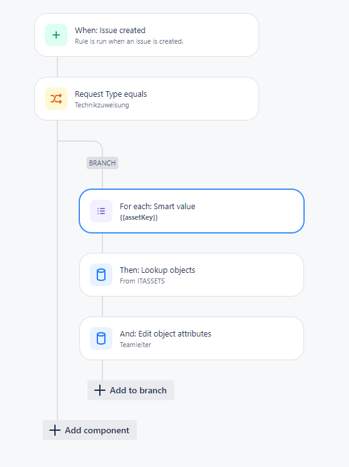
Task: Click the orange shuffle condition icon
Action: pyautogui.click(x=56, y=99)
